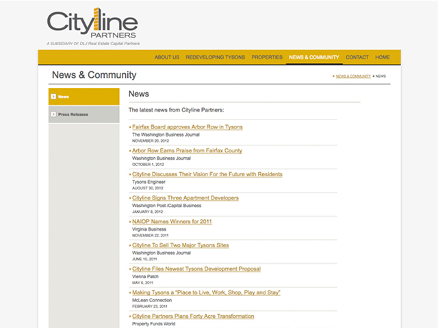
Task: Click the Cityline Partners logo
Action: pyautogui.click(x=92, y=23)
